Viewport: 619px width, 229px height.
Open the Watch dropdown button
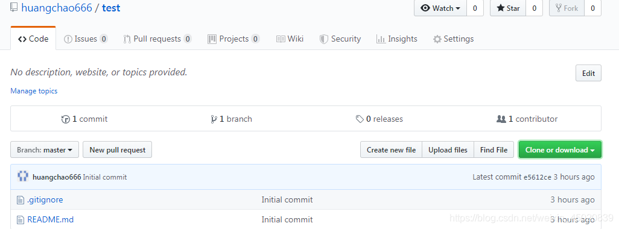pos(440,8)
